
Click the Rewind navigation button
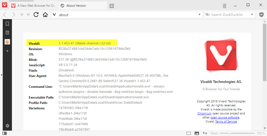pos(22,15)
